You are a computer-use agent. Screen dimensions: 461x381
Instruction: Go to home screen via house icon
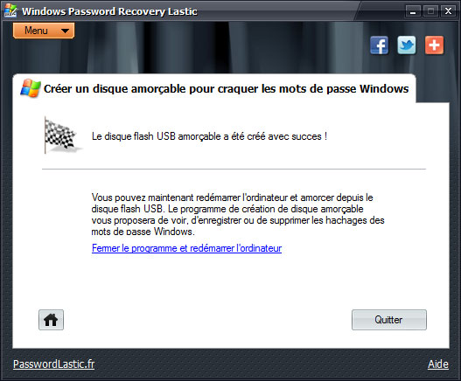[x=51, y=320]
